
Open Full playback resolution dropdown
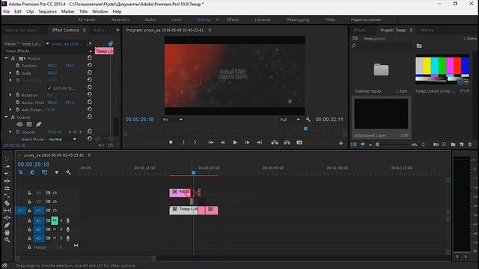coord(290,120)
